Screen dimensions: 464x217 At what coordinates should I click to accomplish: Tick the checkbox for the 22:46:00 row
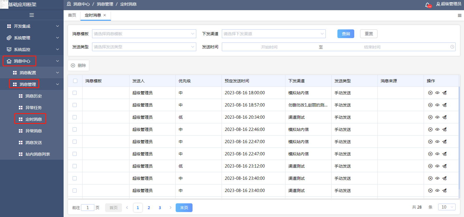[x=75, y=129]
